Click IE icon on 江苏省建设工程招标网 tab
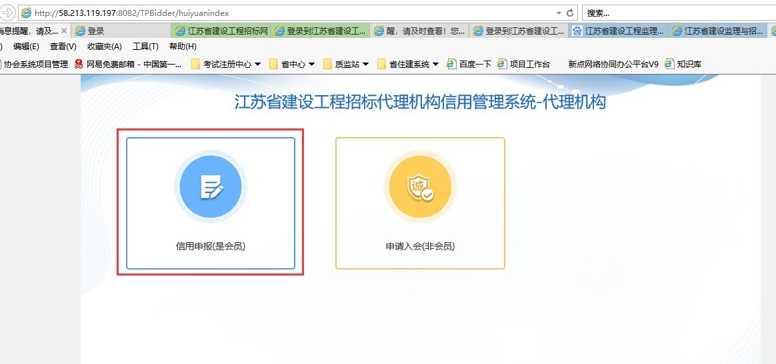The width and height of the screenshot is (776, 364). [x=180, y=31]
